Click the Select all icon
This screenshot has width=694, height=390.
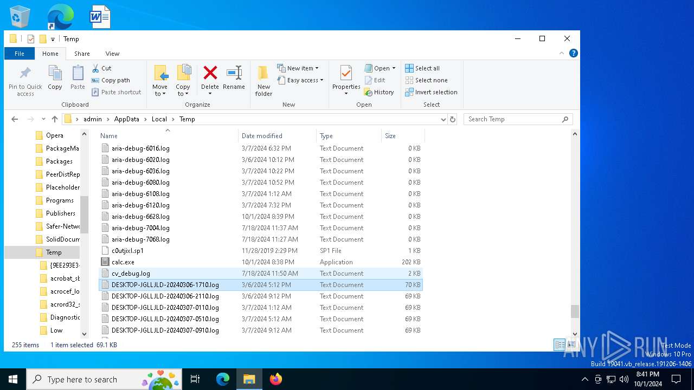[409, 68]
